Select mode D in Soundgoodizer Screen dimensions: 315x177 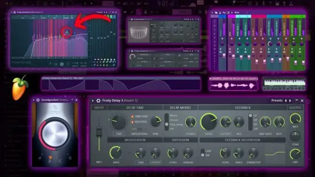pyautogui.click(x=70, y=158)
